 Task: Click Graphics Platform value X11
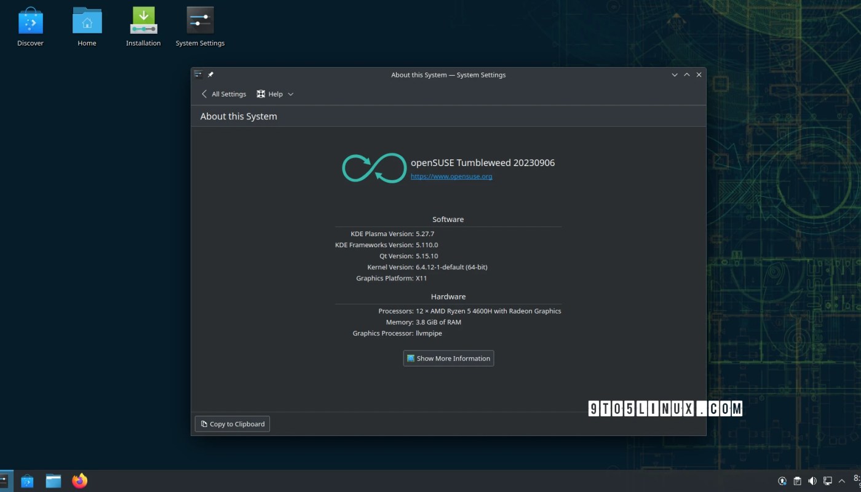click(x=421, y=278)
